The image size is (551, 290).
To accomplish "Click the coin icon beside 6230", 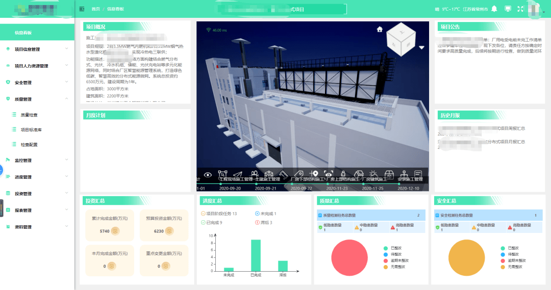I will [x=169, y=231].
